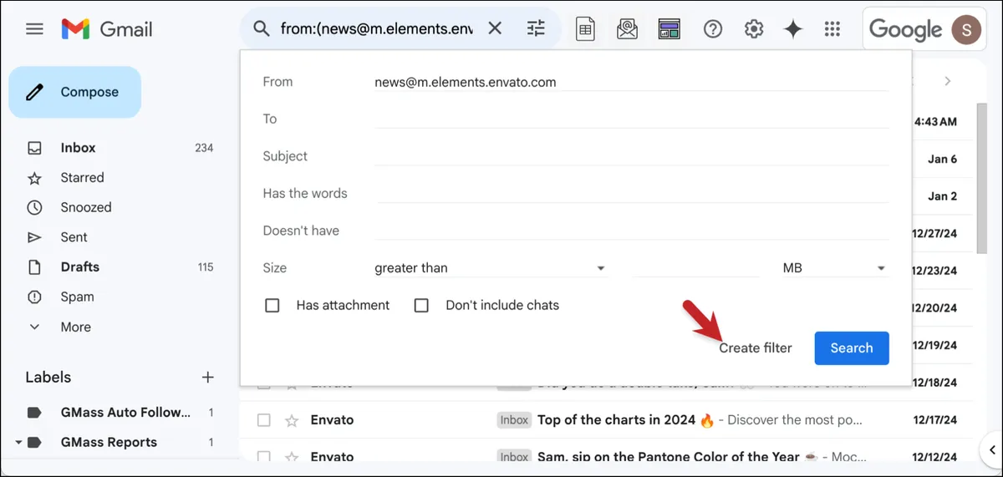Viewport: 1003px width, 477px height.
Task: Check the Has attachment checkbox
Action: pos(272,306)
